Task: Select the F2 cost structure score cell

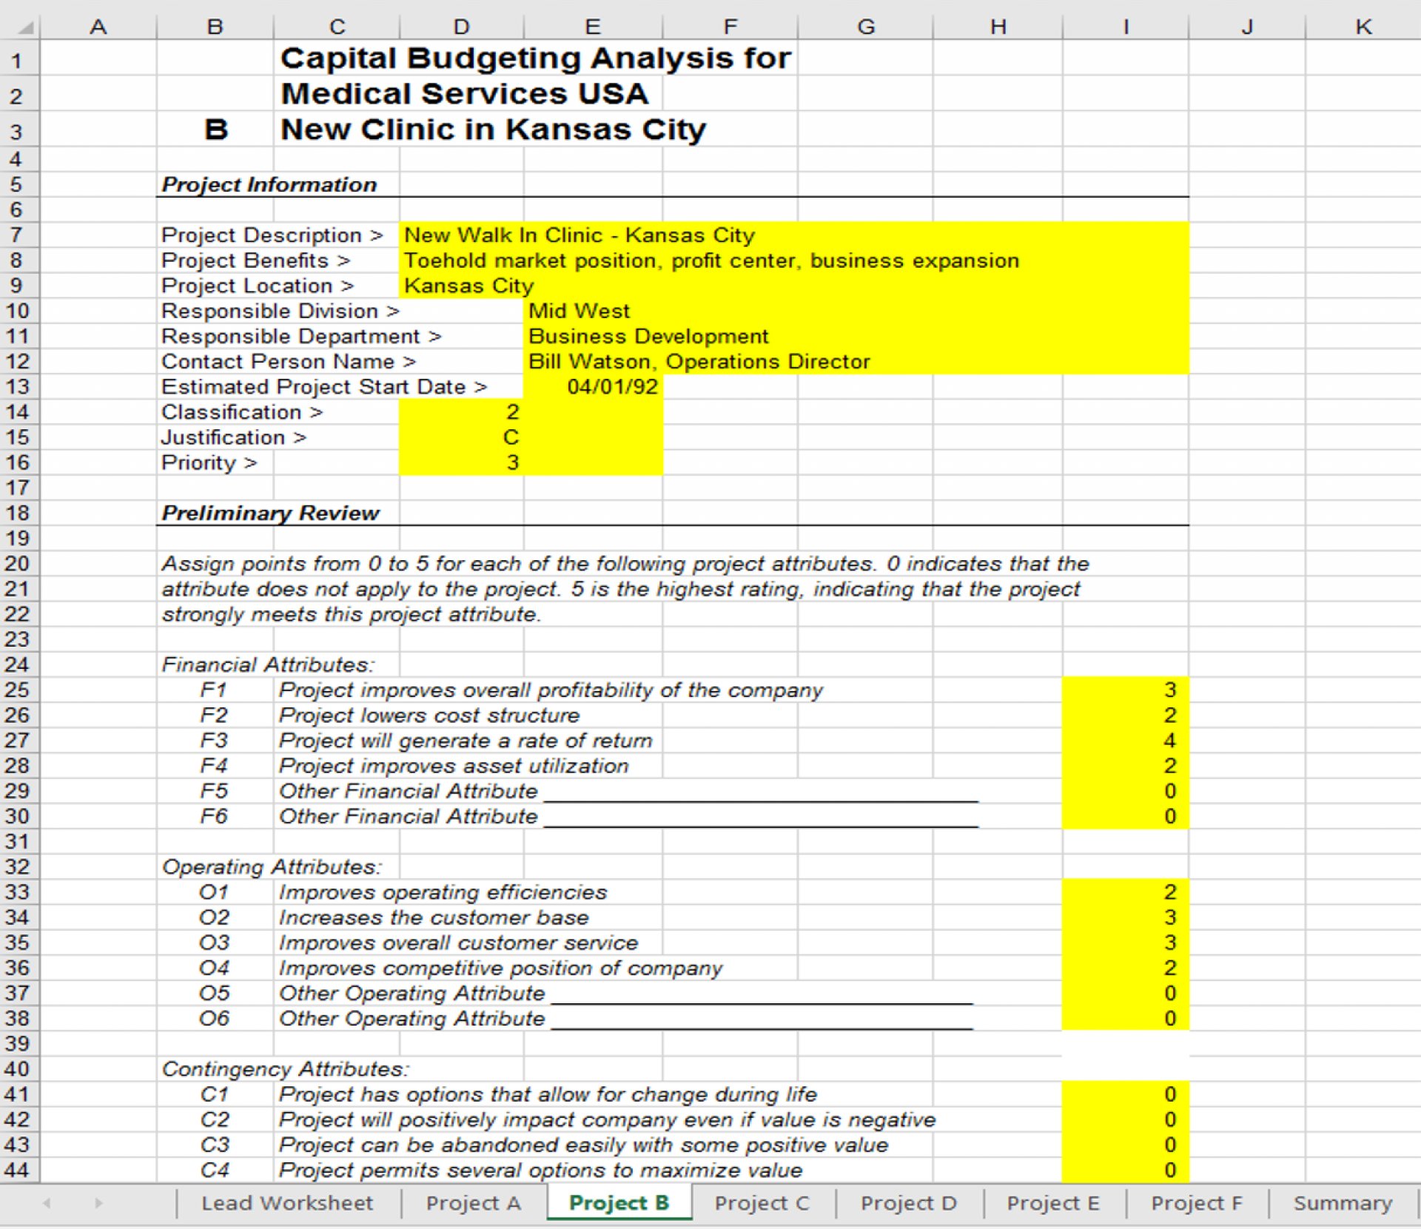Action: 1125,715
